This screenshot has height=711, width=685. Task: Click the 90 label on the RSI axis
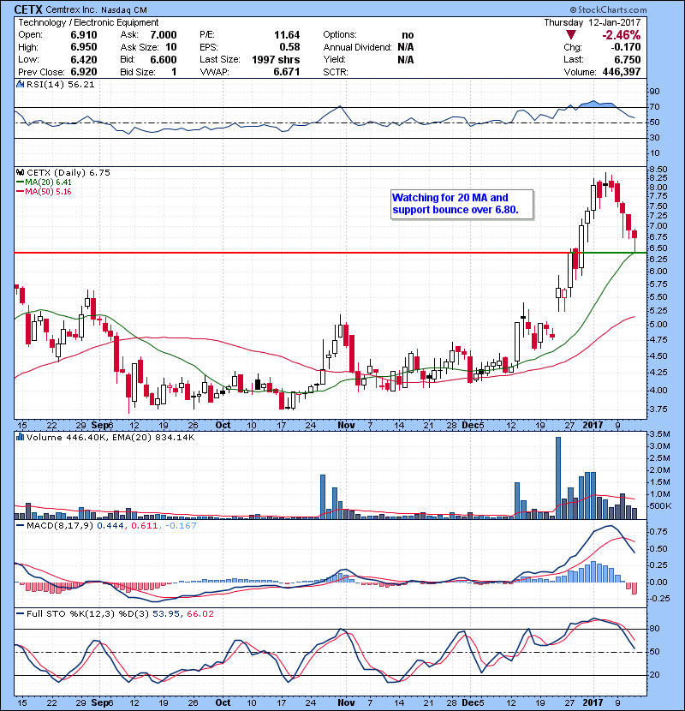pos(655,91)
